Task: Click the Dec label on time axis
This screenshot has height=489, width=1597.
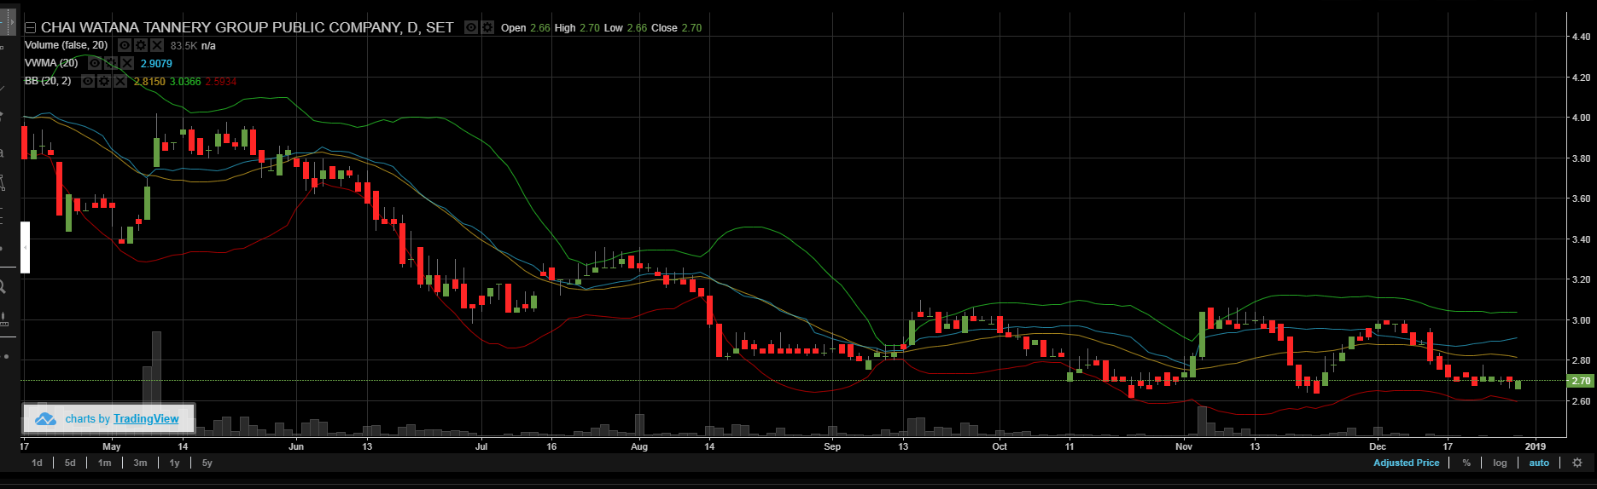Action: (x=1377, y=446)
